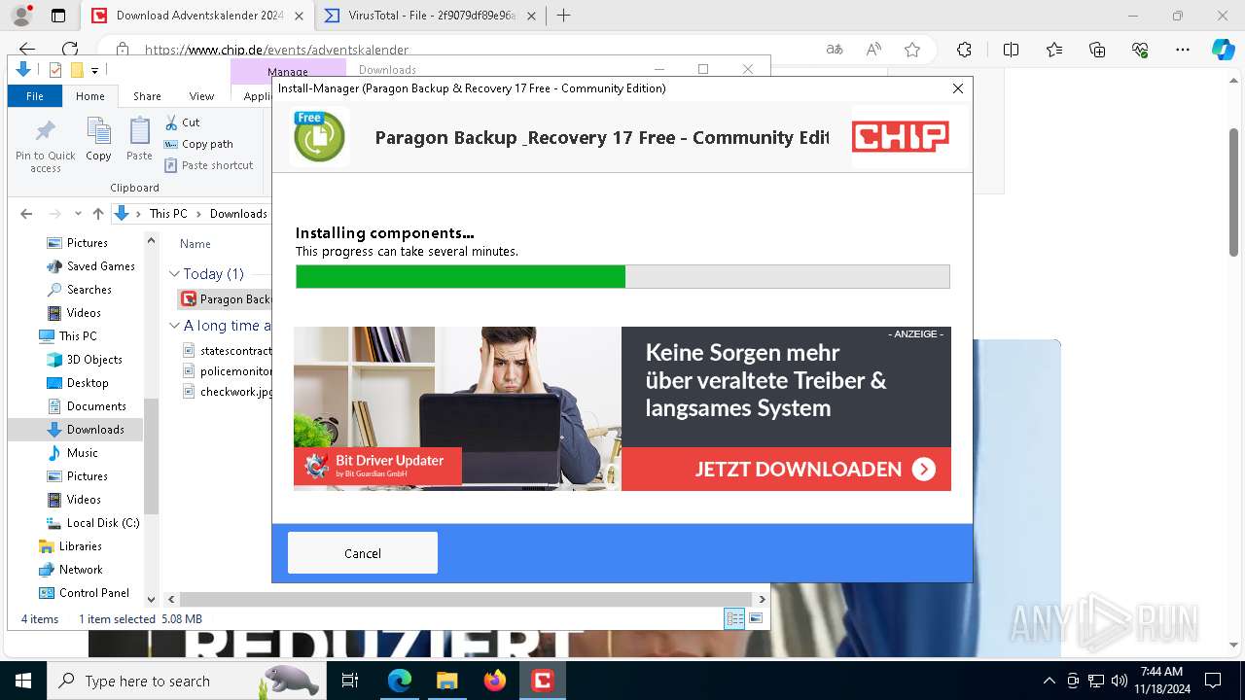
Task: Go up one folder level in Explorer
Action: pyautogui.click(x=97, y=214)
